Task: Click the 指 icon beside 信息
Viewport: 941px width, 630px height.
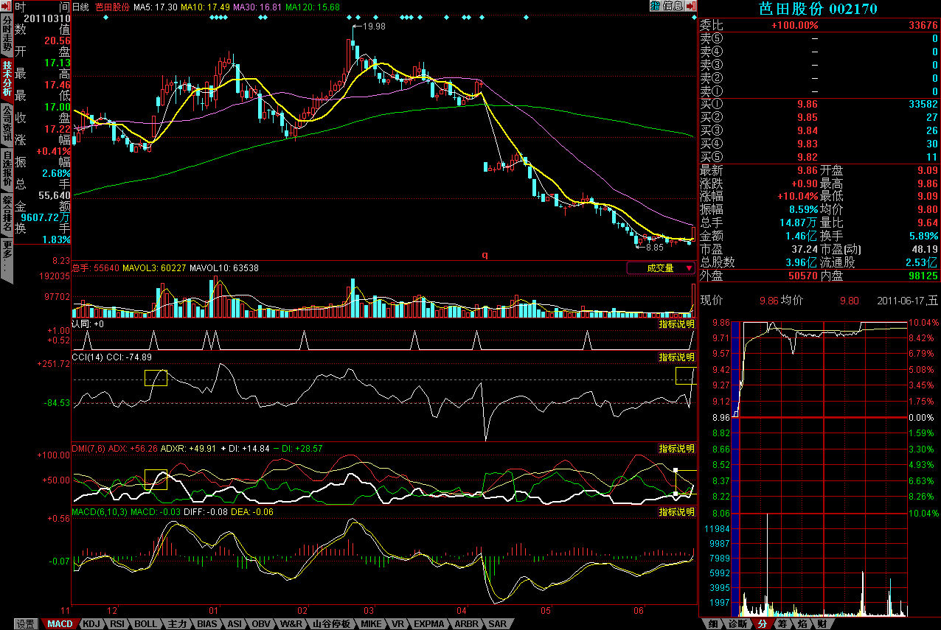Action: [x=656, y=6]
